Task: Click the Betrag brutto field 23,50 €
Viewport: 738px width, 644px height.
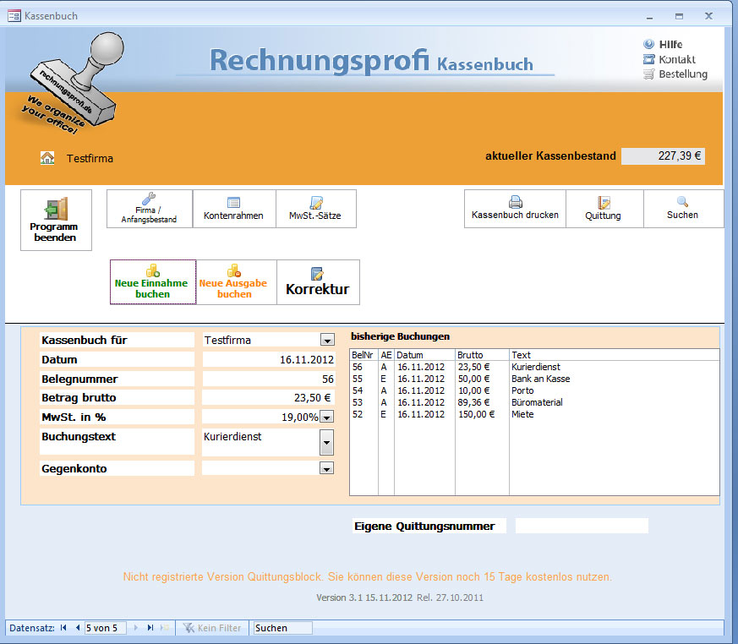Action: pos(268,397)
